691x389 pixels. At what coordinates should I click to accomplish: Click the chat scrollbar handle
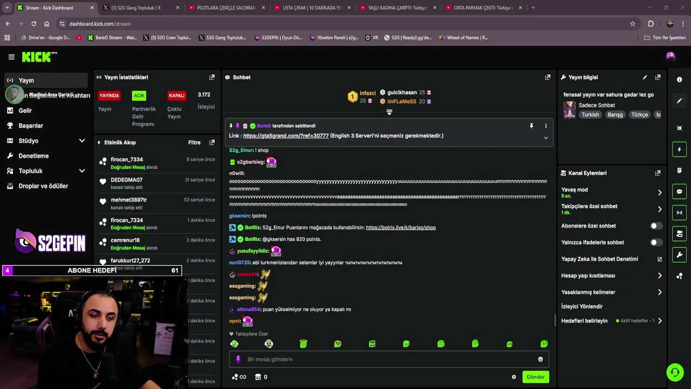[x=555, y=320]
